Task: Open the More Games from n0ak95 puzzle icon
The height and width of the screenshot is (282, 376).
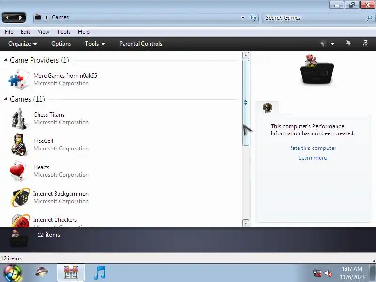Action: pyautogui.click(x=19, y=79)
